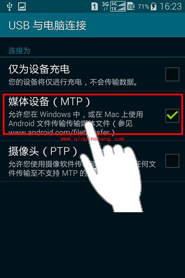Tap the charging-only description text
Image resolution: width=185 pixels, height=278 pixels.
pos(73,82)
